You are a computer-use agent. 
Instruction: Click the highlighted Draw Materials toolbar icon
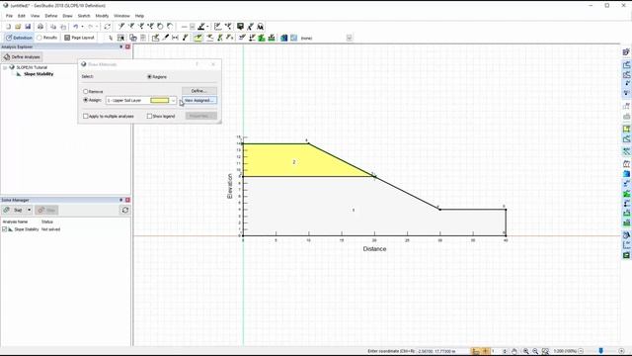click(198, 38)
